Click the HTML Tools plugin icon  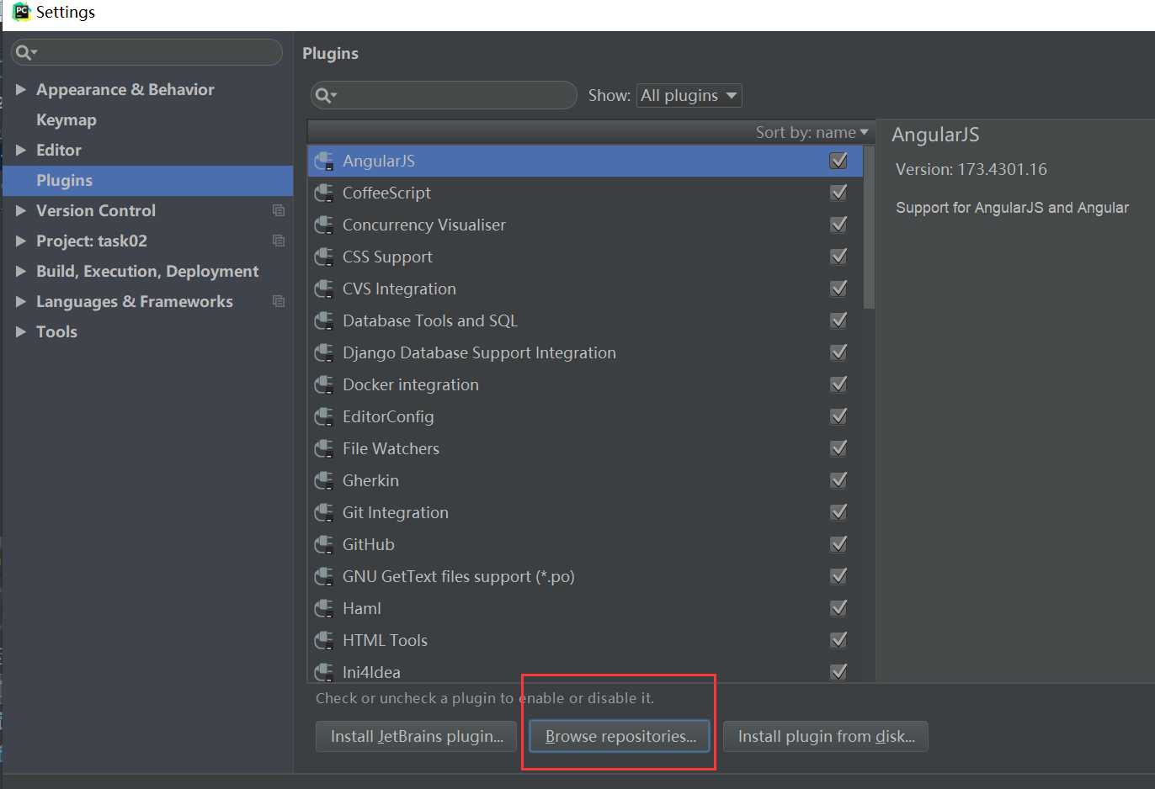tap(324, 641)
